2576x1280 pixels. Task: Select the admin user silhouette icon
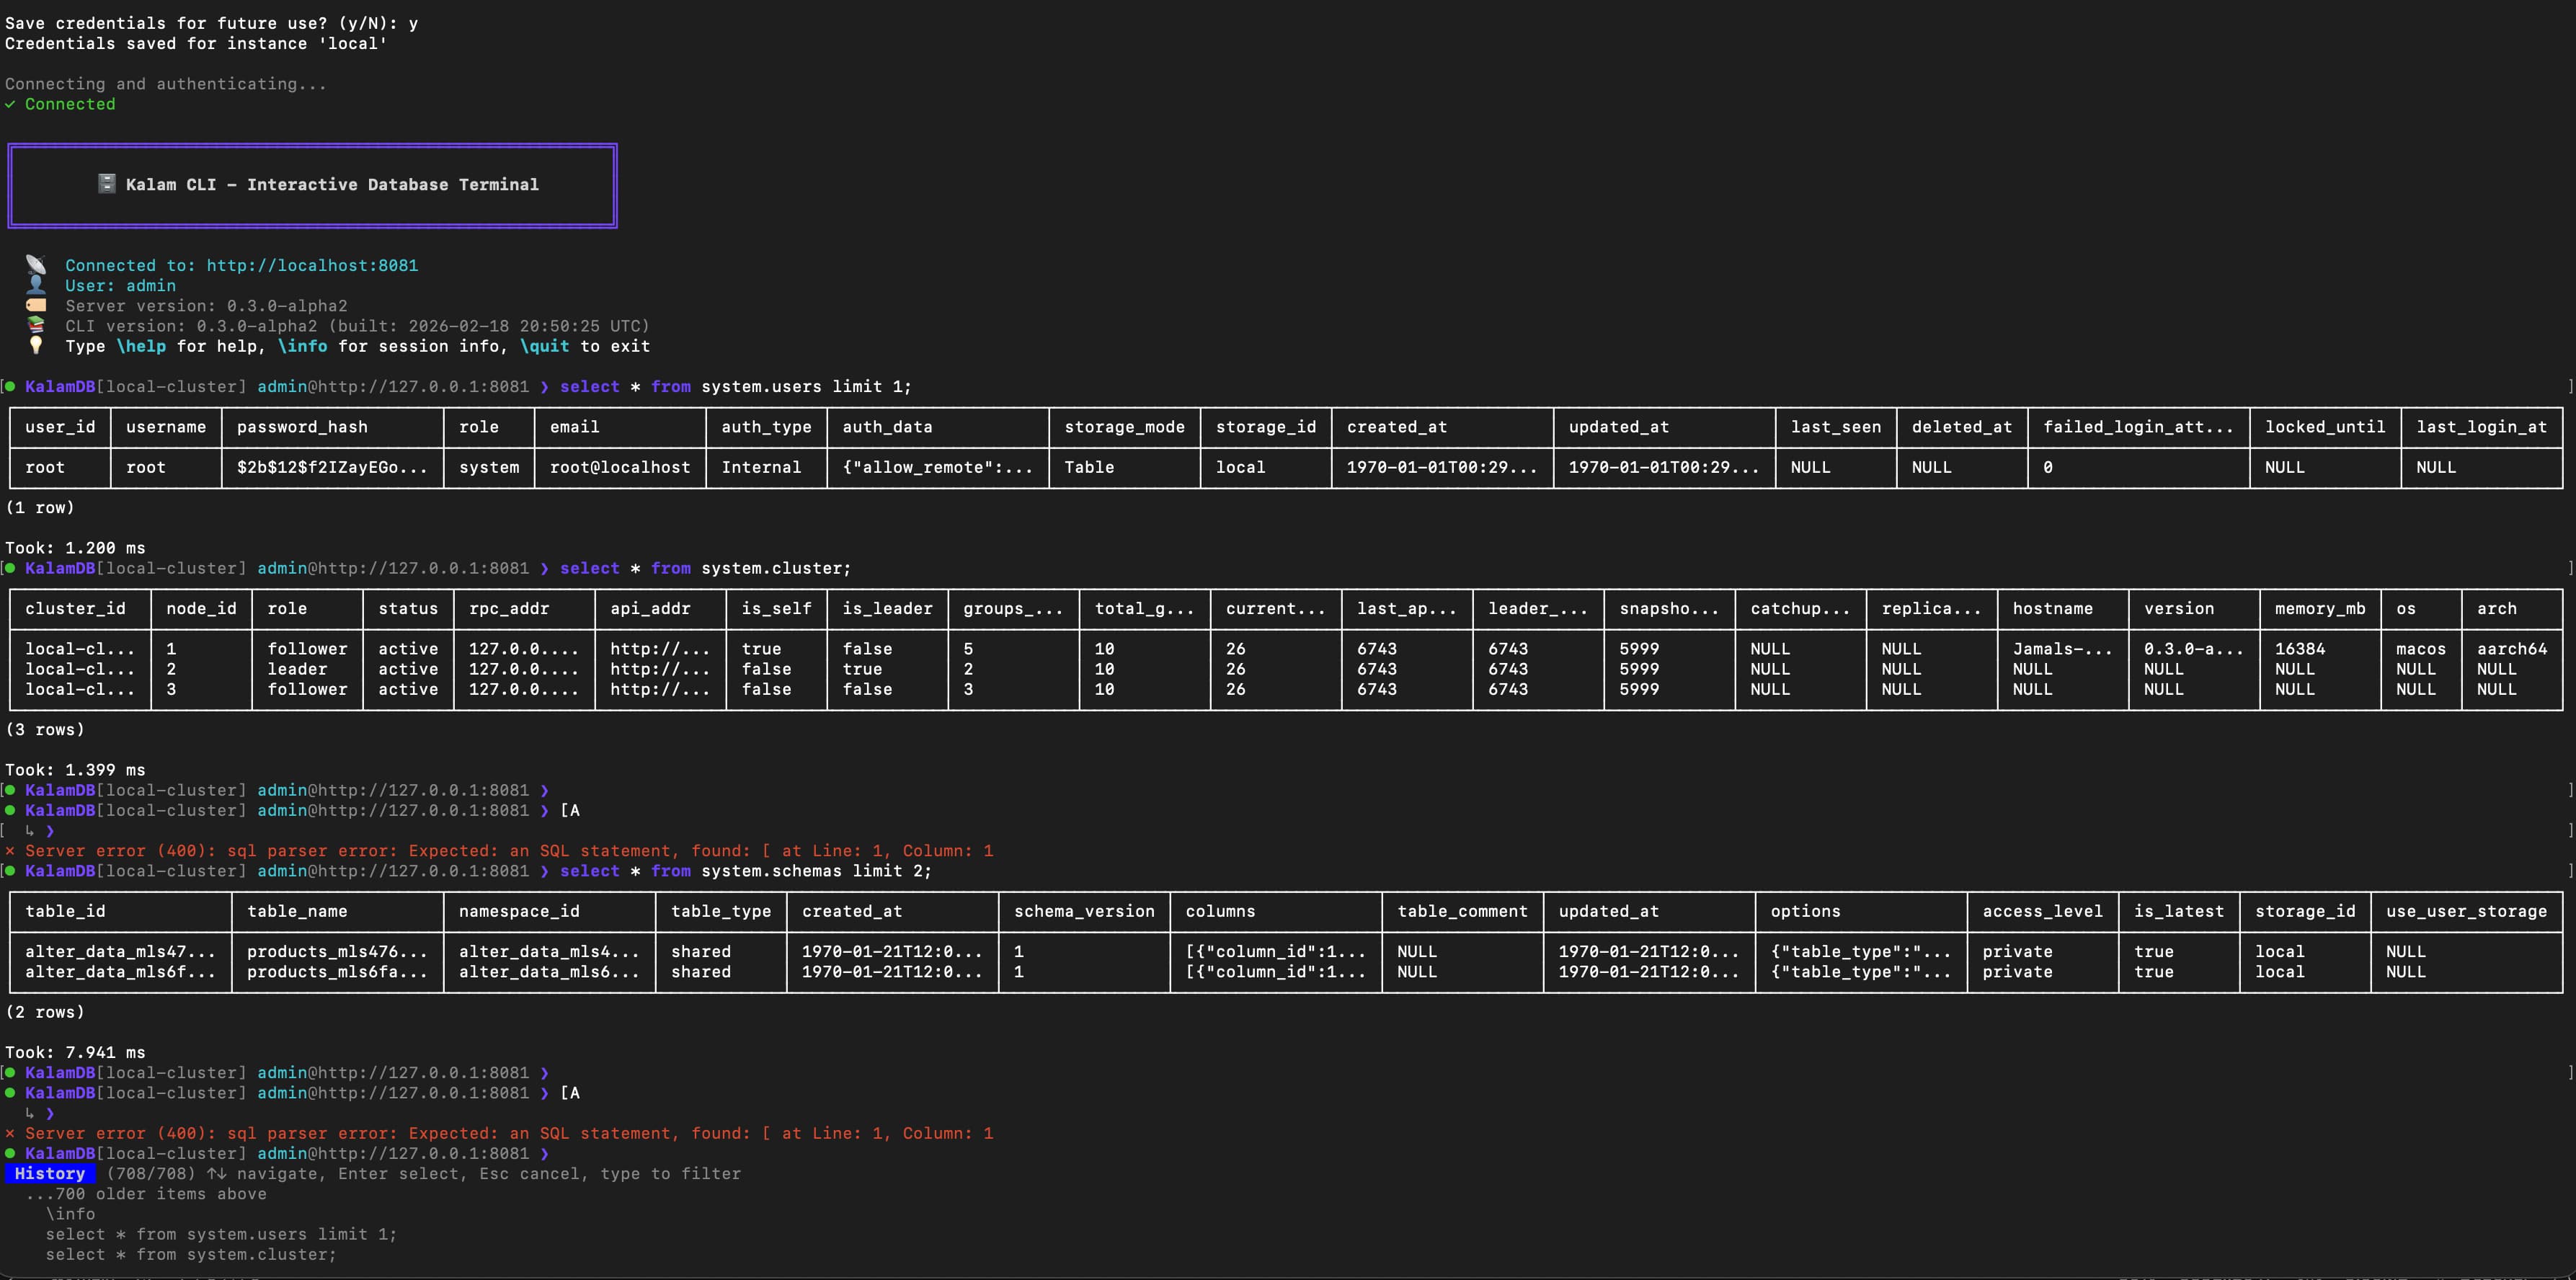37,286
